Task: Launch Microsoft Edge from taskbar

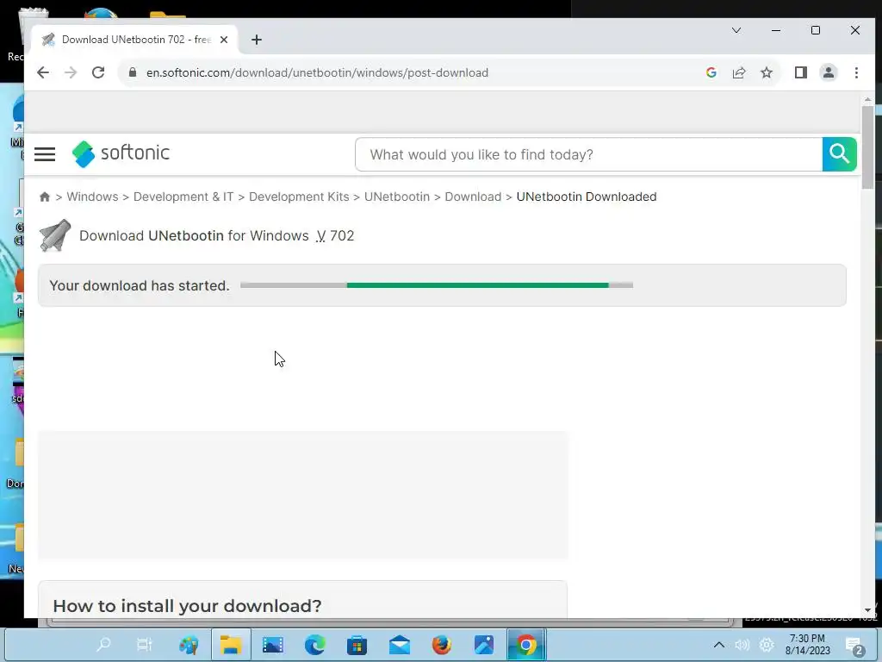Action: (315, 645)
